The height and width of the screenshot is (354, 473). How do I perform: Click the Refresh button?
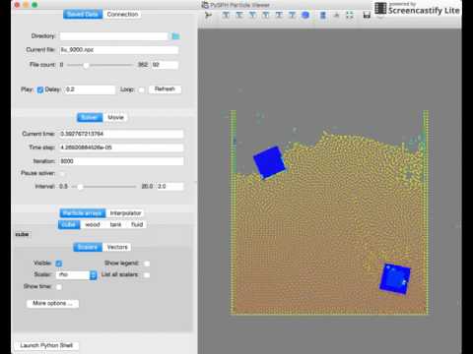coord(165,89)
